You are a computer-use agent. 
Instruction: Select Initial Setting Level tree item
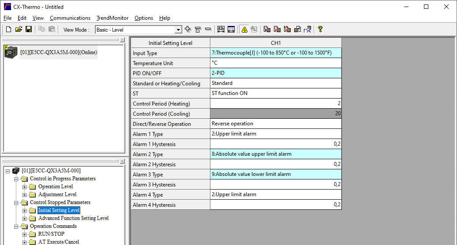click(x=59, y=210)
